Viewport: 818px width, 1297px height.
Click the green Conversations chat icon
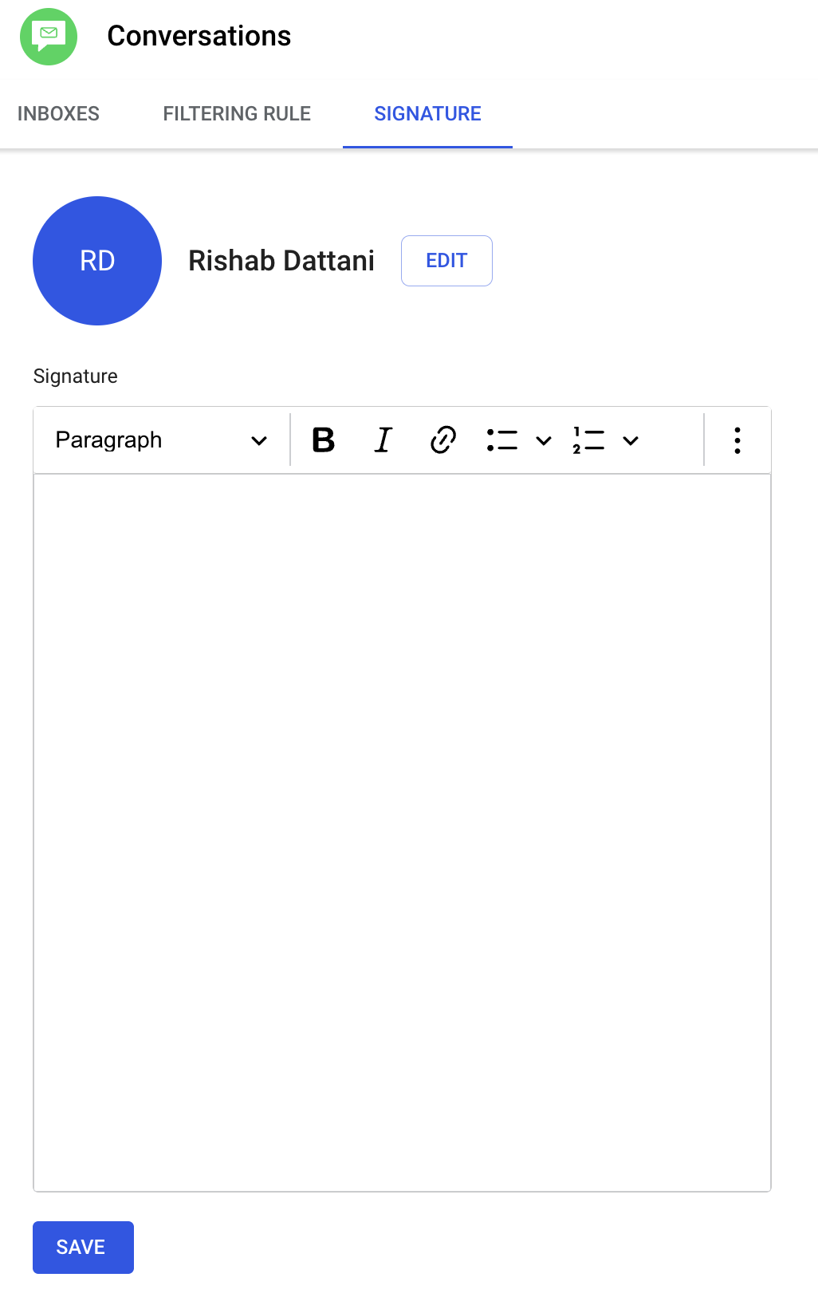tap(49, 37)
